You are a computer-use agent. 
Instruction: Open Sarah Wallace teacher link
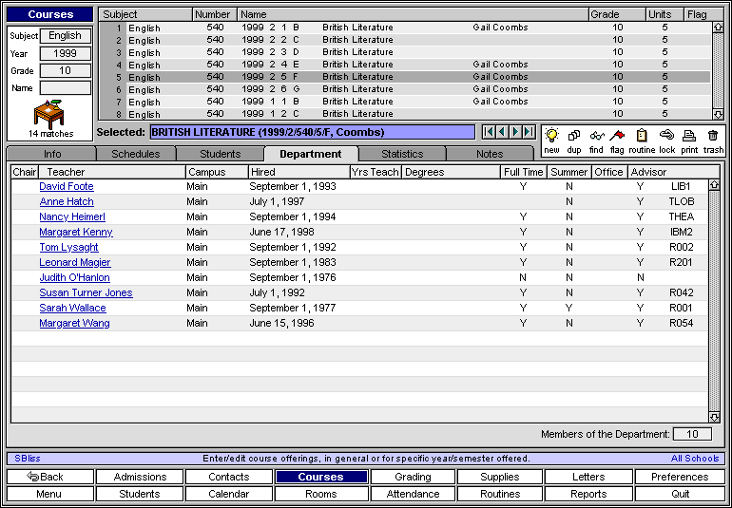click(x=72, y=308)
